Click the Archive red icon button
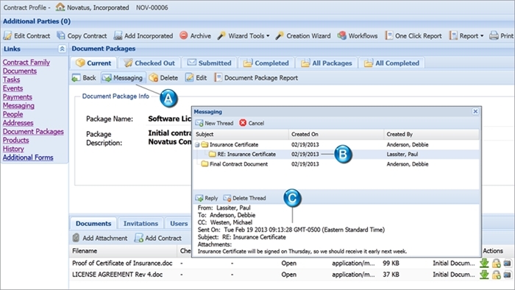The height and width of the screenshot is (290, 515). pos(184,35)
